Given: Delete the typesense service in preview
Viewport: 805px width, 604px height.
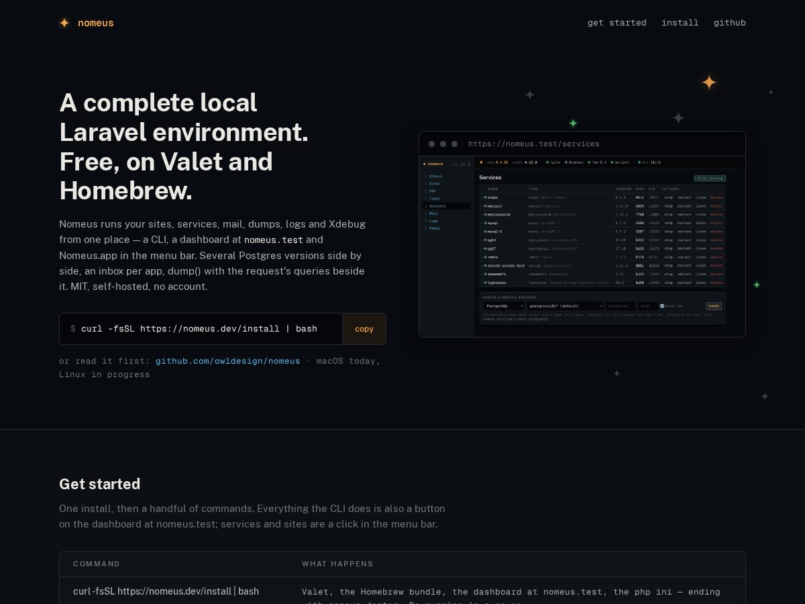Looking at the screenshot, I should (716, 283).
